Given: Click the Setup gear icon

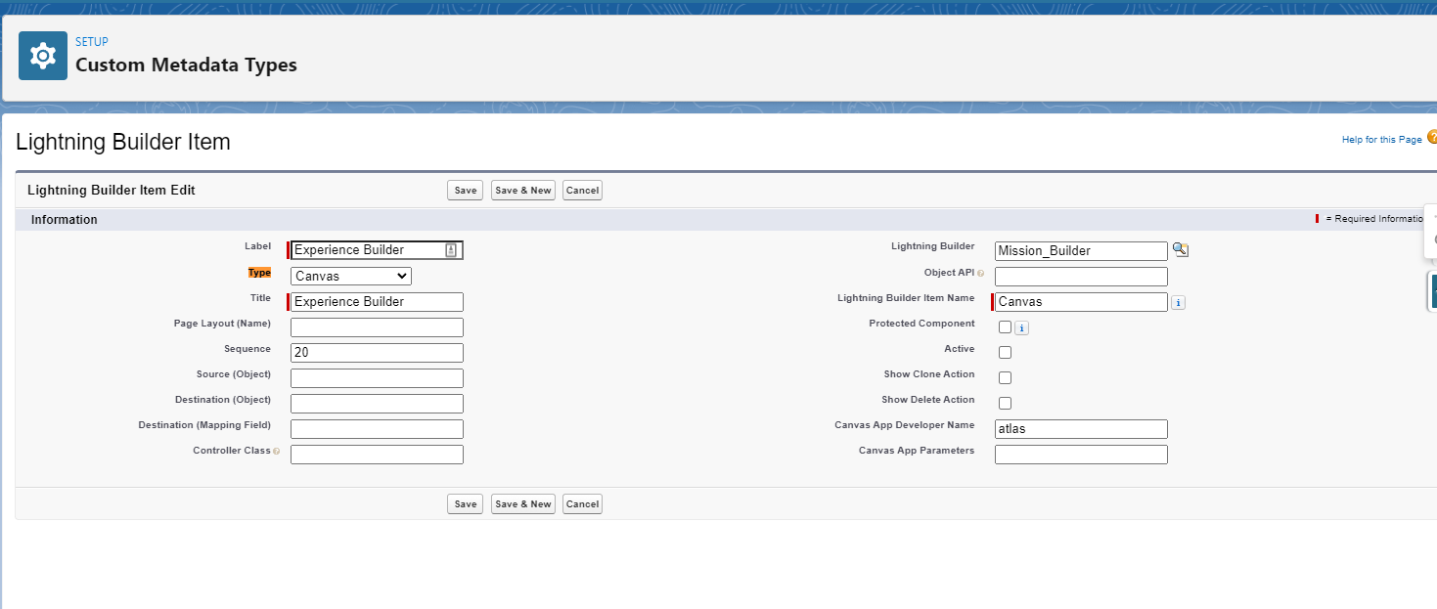Looking at the screenshot, I should 43,56.
